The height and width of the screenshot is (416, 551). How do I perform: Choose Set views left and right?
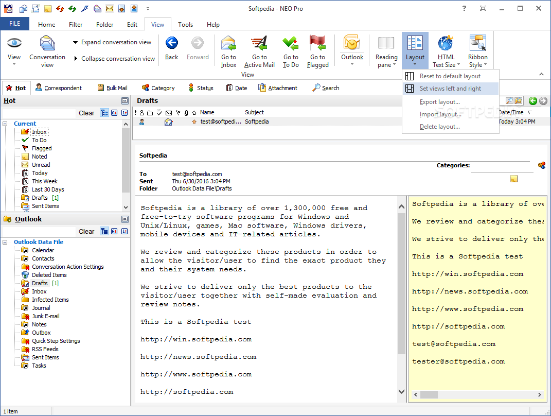pos(451,89)
